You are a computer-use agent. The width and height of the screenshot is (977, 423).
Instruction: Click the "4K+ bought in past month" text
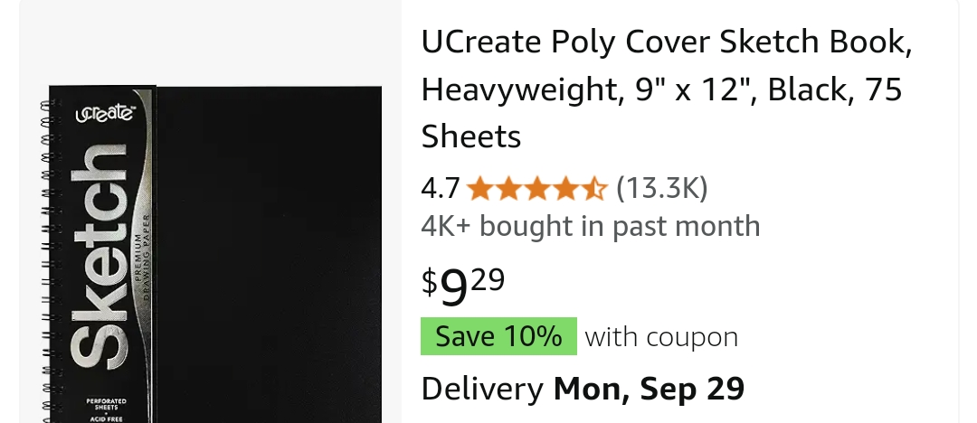pos(591,226)
